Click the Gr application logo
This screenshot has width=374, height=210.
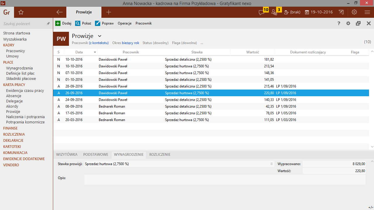tap(6, 12)
